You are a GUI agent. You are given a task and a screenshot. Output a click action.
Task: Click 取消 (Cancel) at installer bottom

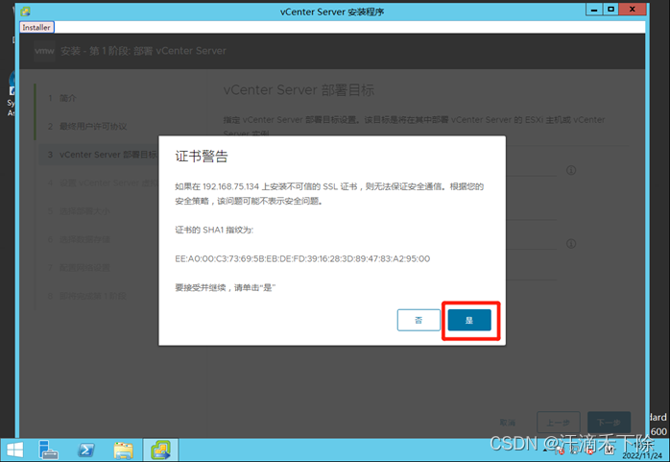(507, 423)
